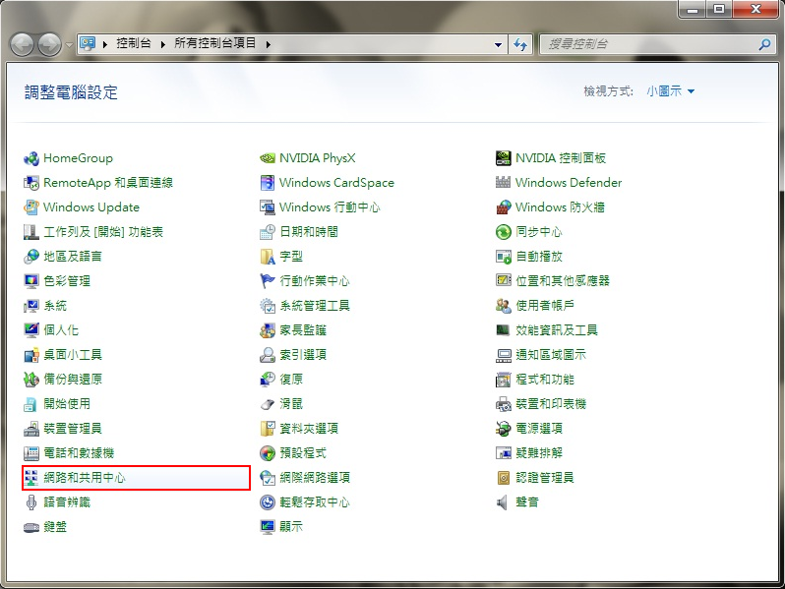Refresh the Control Panel view
Screen dimensions: 785x589
coord(520,44)
